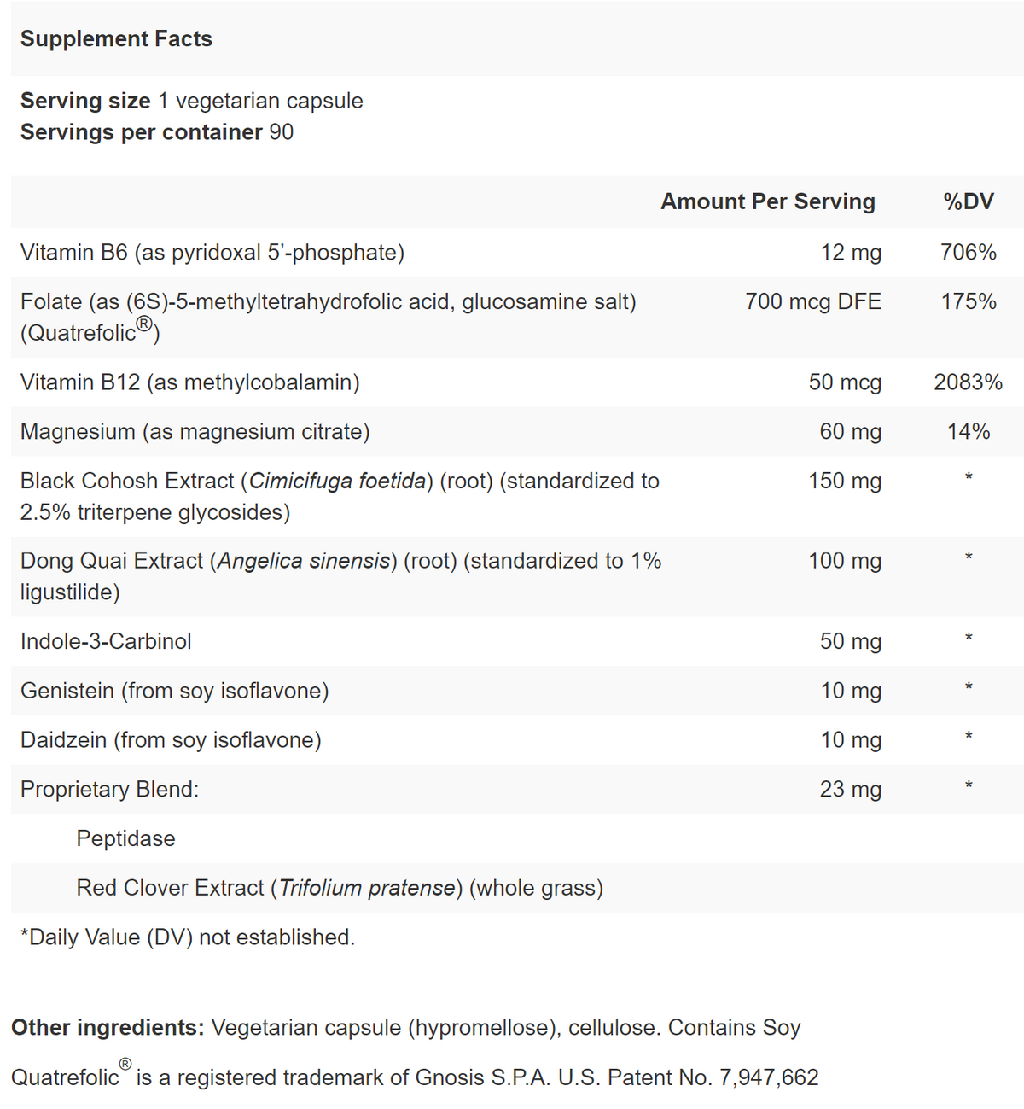Click the Daidzein soy isoflavone row

point(171,740)
